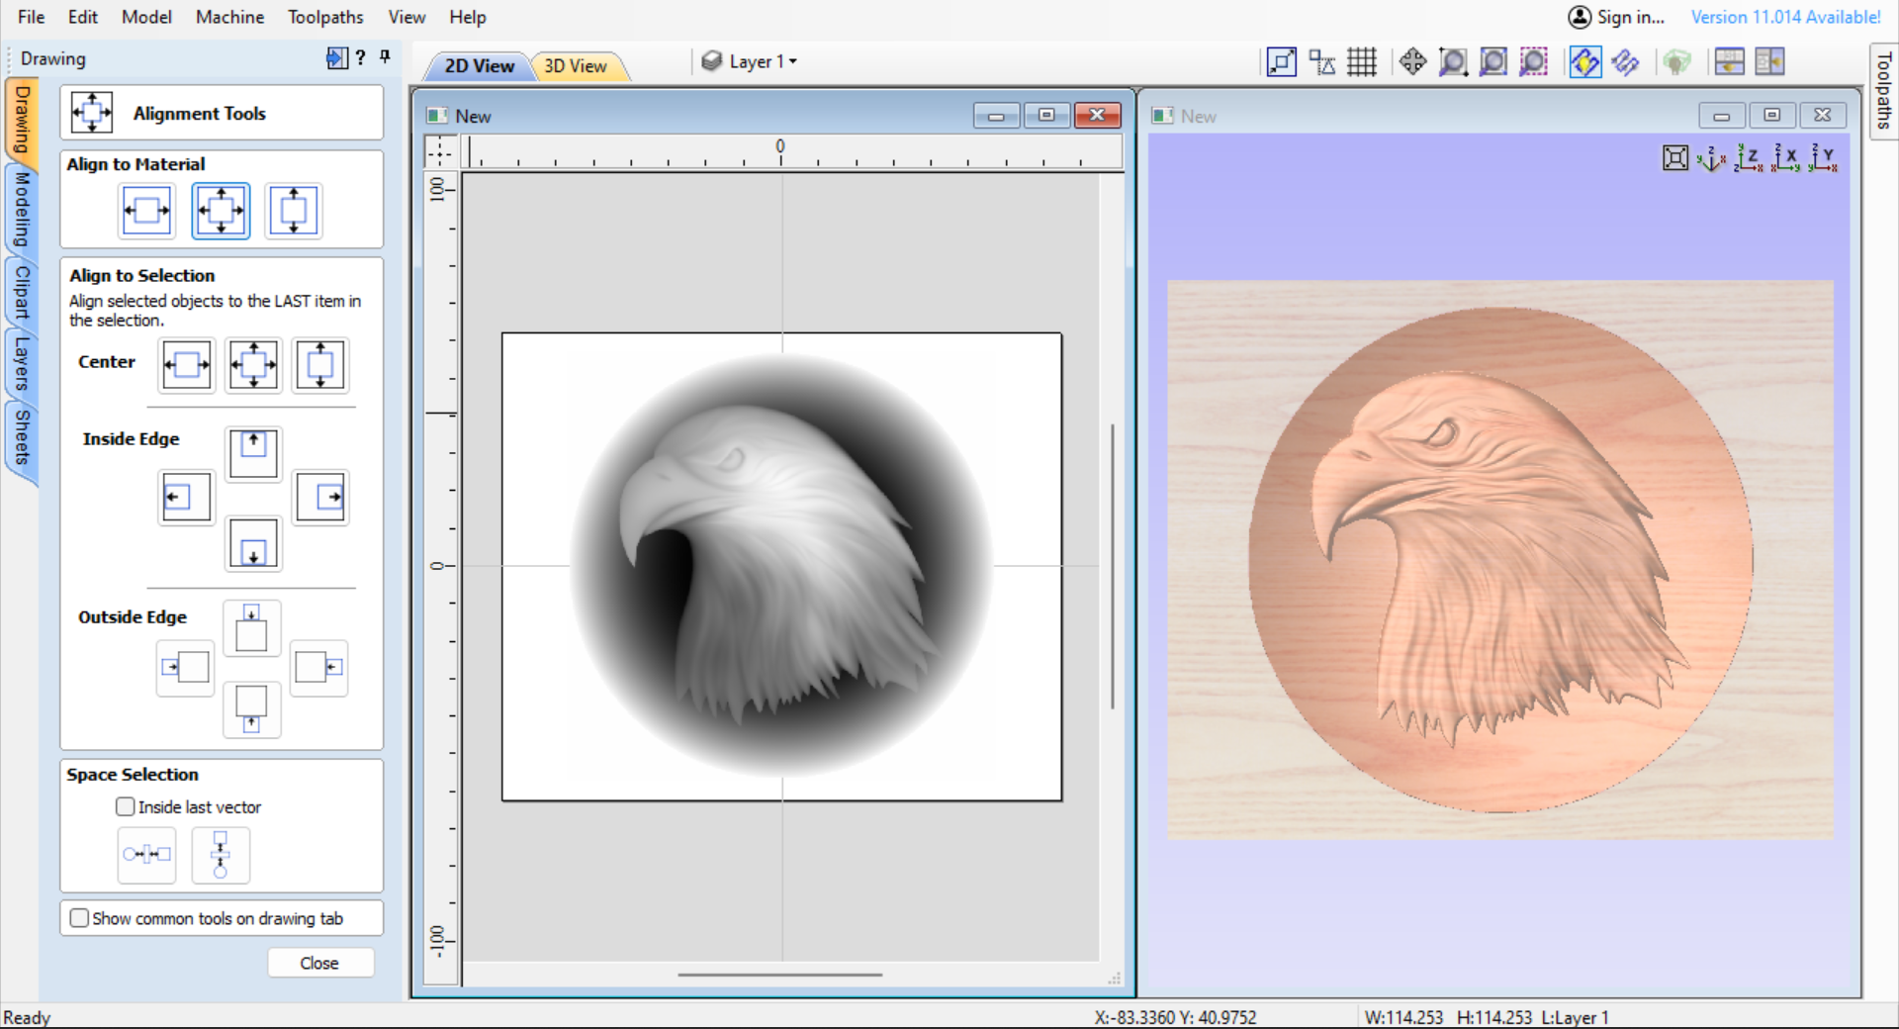Toggle snap grid visibility in the 2D view
1899x1029 pixels.
click(1362, 61)
